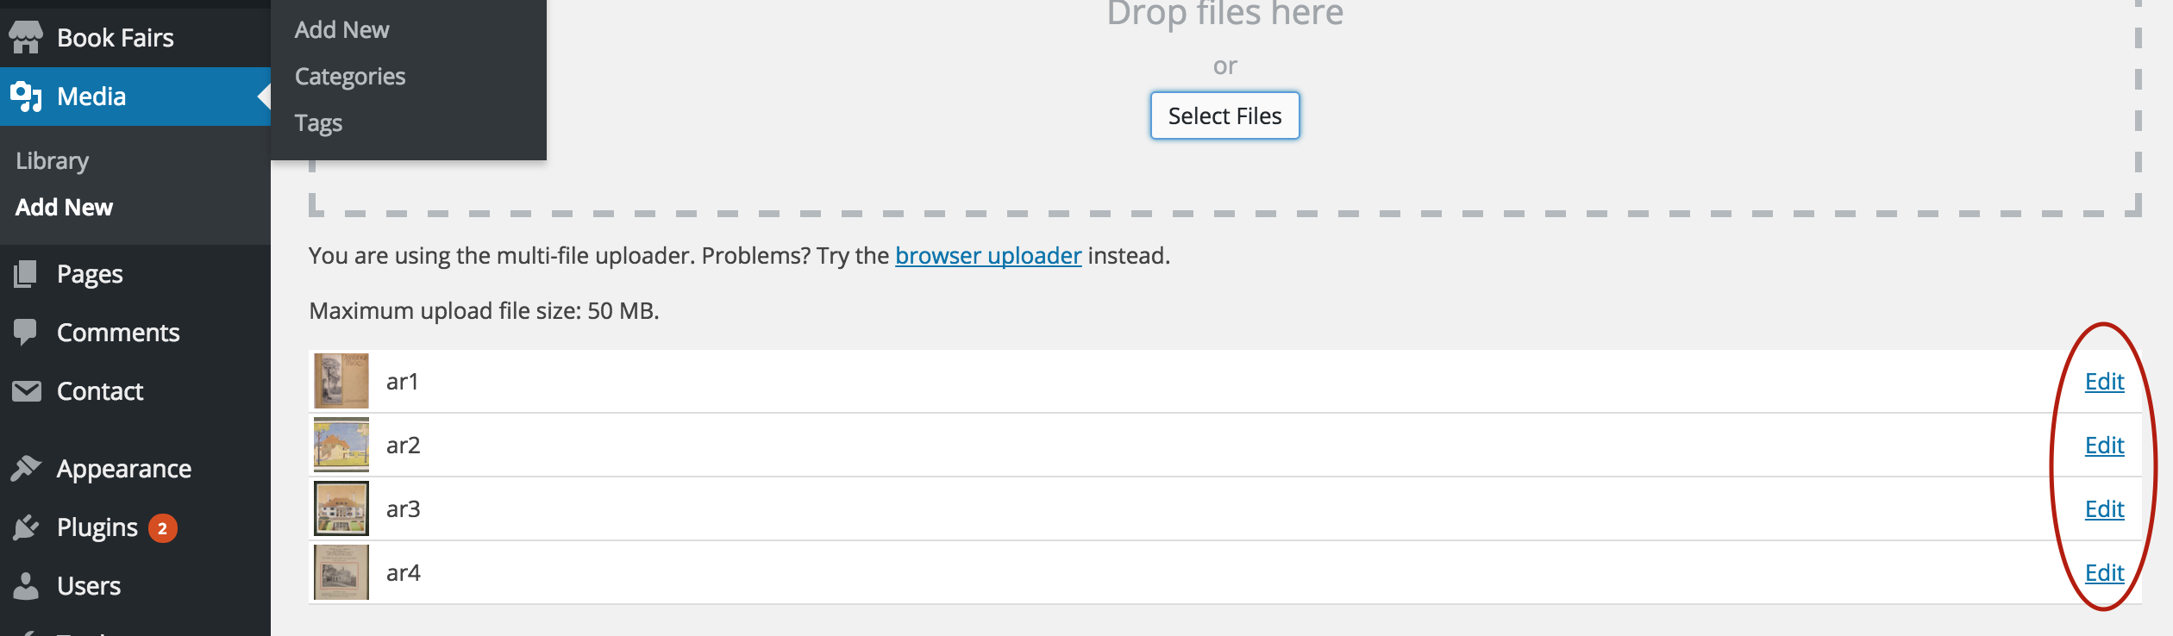Screen dimensions: 2173x636
Task: Open the Library submenu item
Action: 52,161
